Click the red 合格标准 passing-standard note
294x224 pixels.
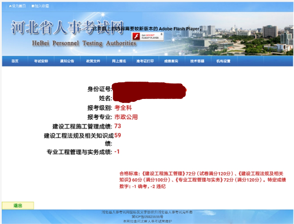coord(203,180)
